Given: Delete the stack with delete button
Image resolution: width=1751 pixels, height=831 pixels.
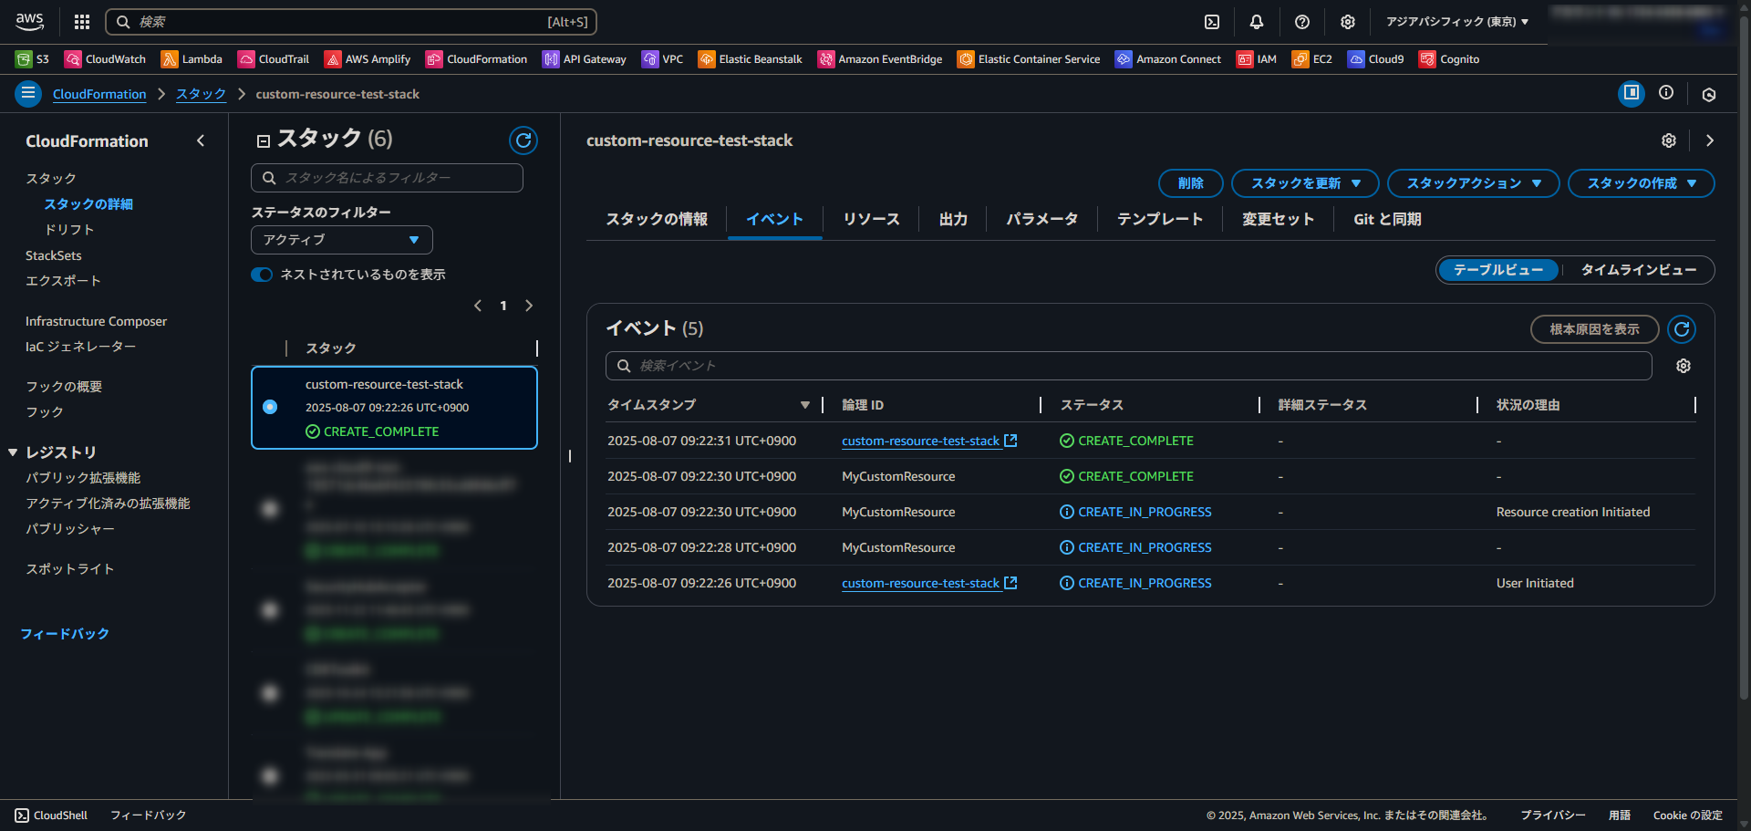Looking at the screenshot, I should [x=1191, y=183].
